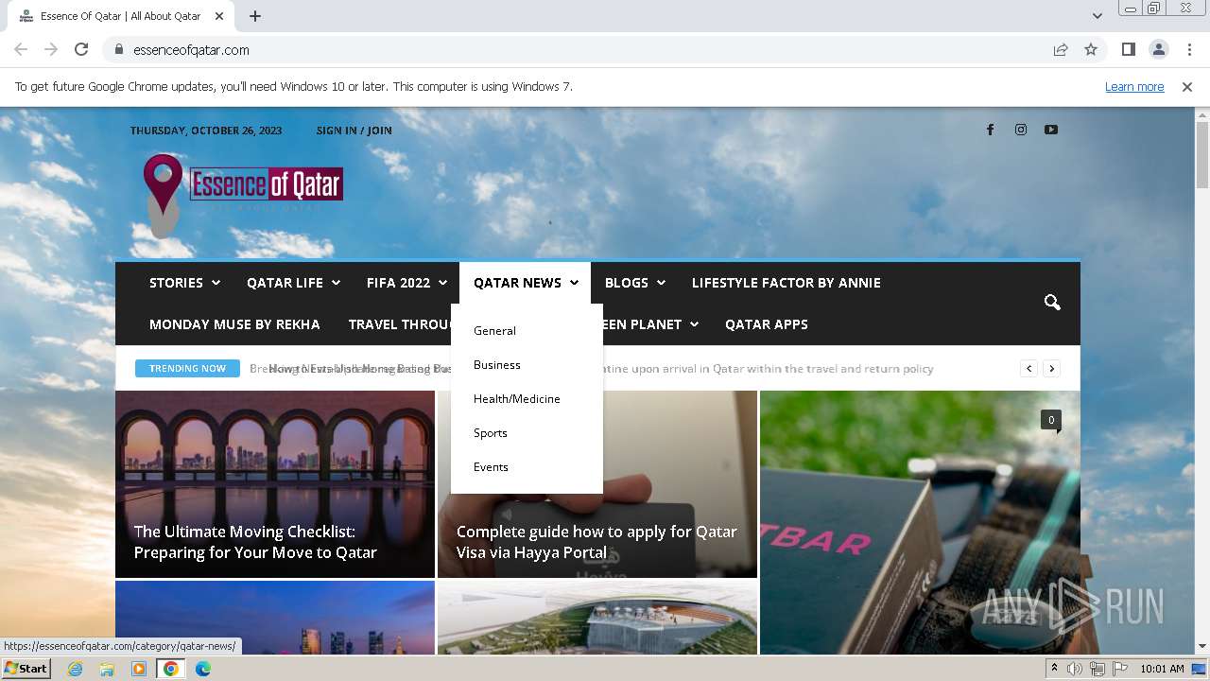Click the vertical page scrollbar thumb
This screenshot has height=681, width=1210.
coord(1202,155)
